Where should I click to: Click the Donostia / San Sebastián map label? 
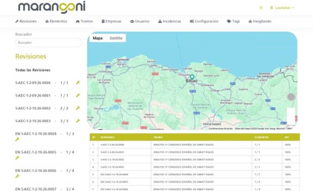tap(265, 75)
